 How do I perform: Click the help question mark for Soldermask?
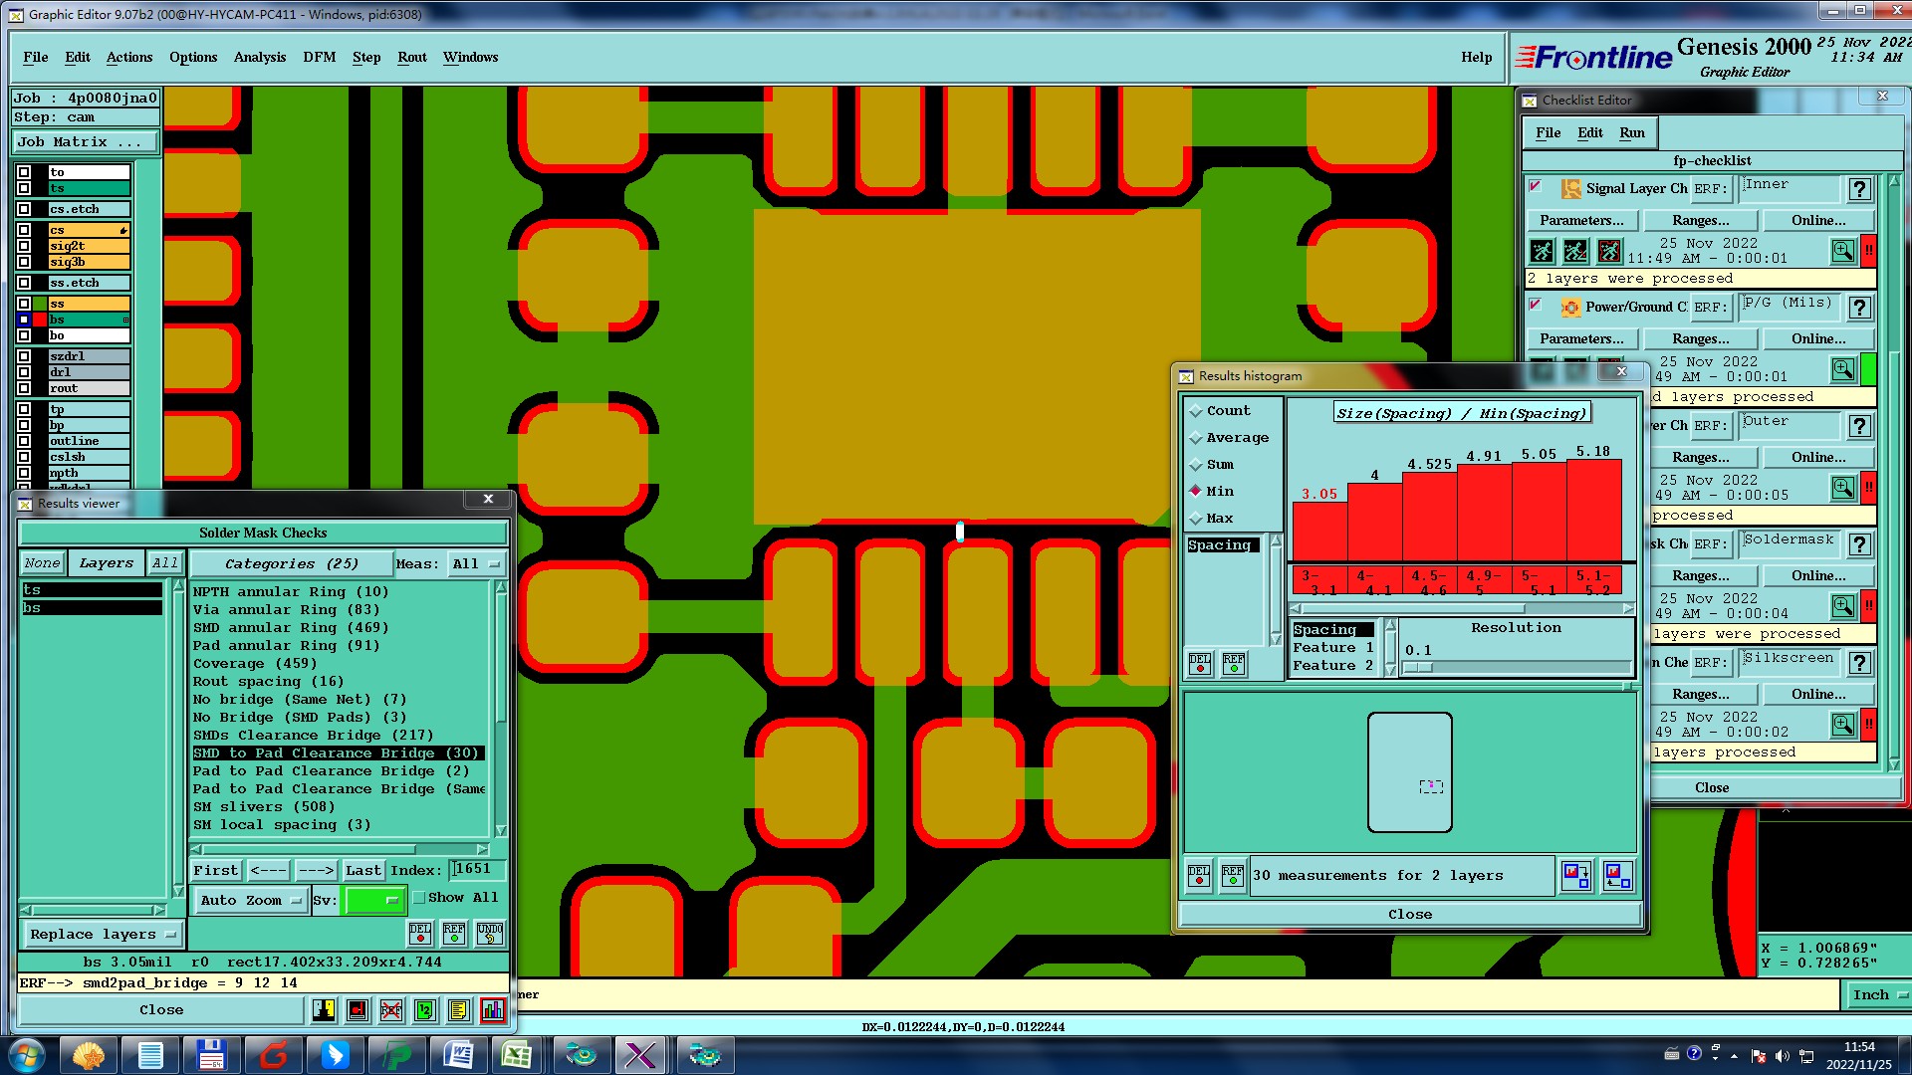[x=1858, y=544]
